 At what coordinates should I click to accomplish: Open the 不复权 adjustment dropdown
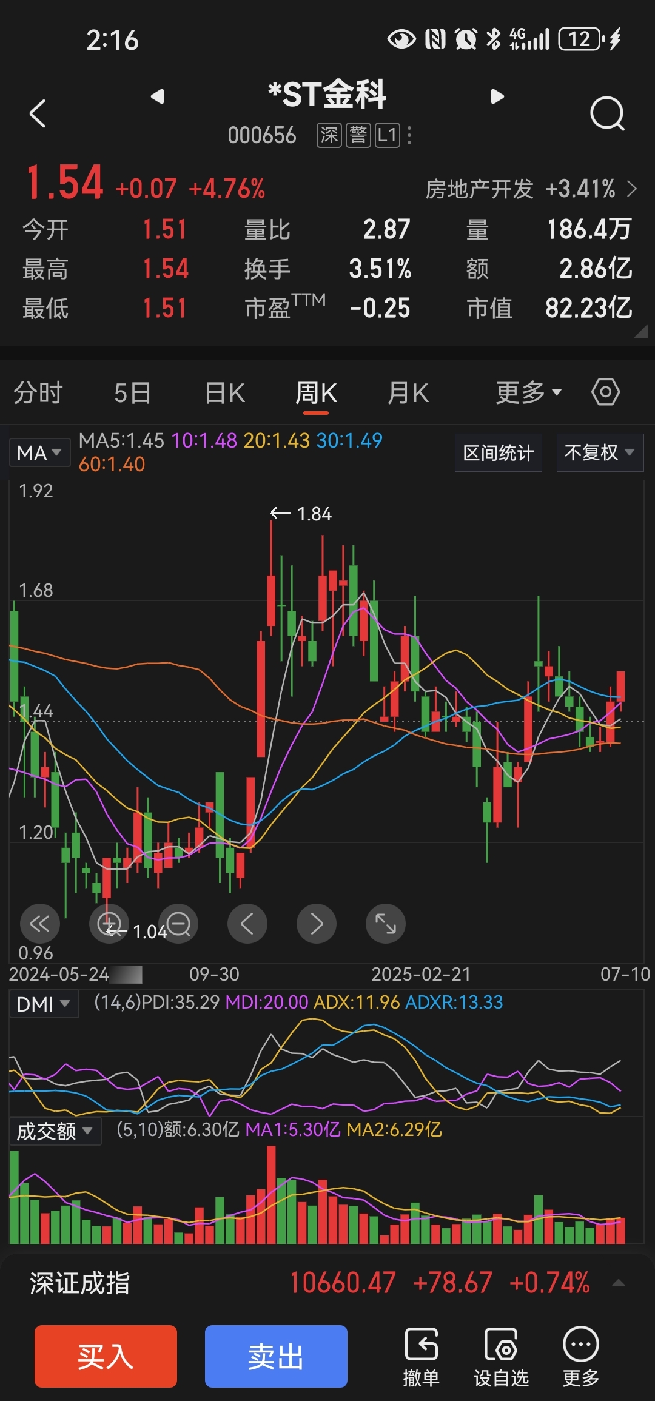[600, 452]
